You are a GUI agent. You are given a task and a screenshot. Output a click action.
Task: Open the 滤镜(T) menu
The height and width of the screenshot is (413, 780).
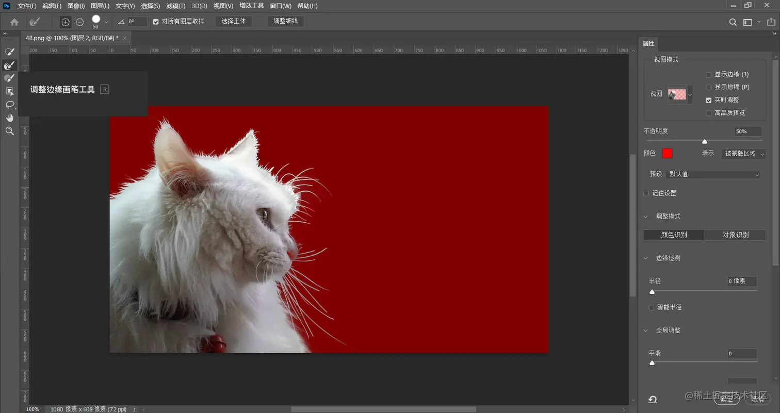176,6
